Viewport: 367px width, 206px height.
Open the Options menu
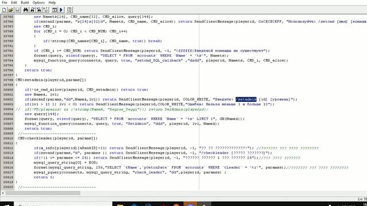click(x=38, y=2)
